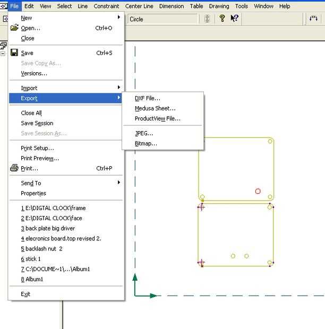The image size is (325, 329).
Task: Open the Tools menu
Action: tap(242, 6)
